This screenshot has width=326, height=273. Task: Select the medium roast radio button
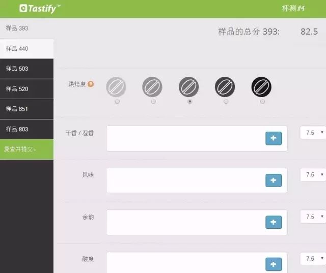(x=190, y=101)
